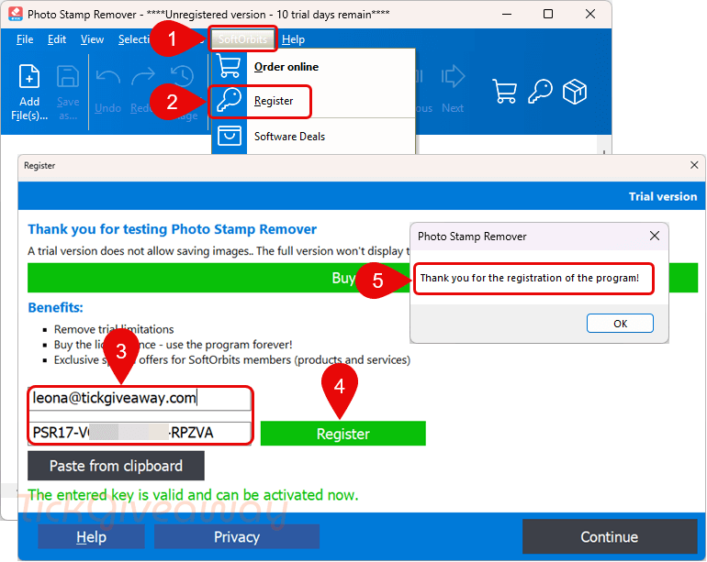The height and width of the screenshot is (562, 707).
Task: Click the 'Trial version' label
Action: click(x=663, y=196)
